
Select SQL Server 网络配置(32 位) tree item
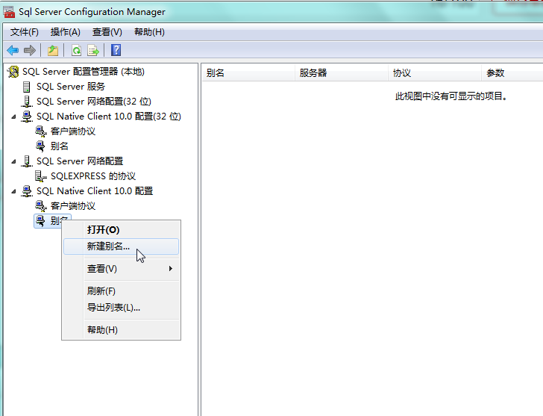[x=94, y=102]
